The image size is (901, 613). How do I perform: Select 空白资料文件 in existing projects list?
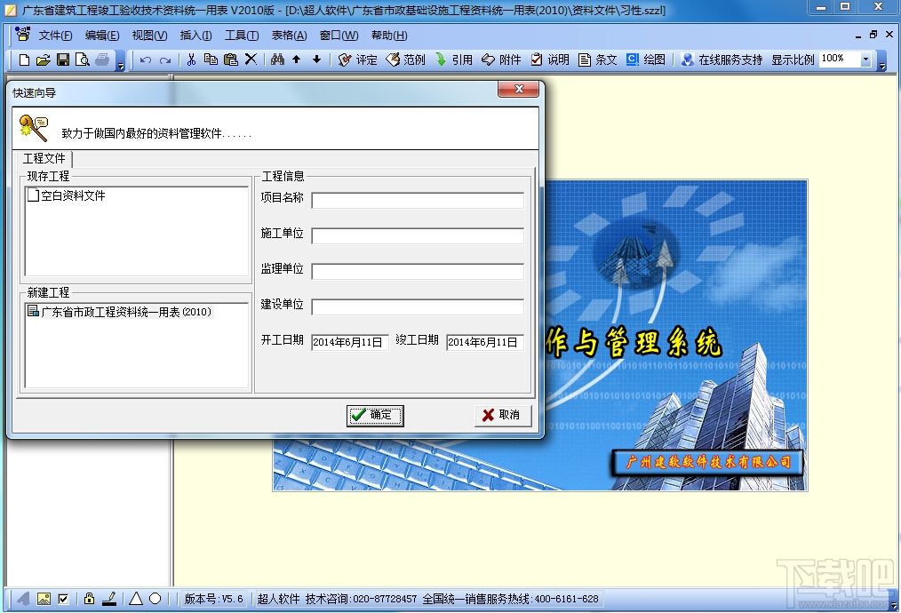coord(67,195)
